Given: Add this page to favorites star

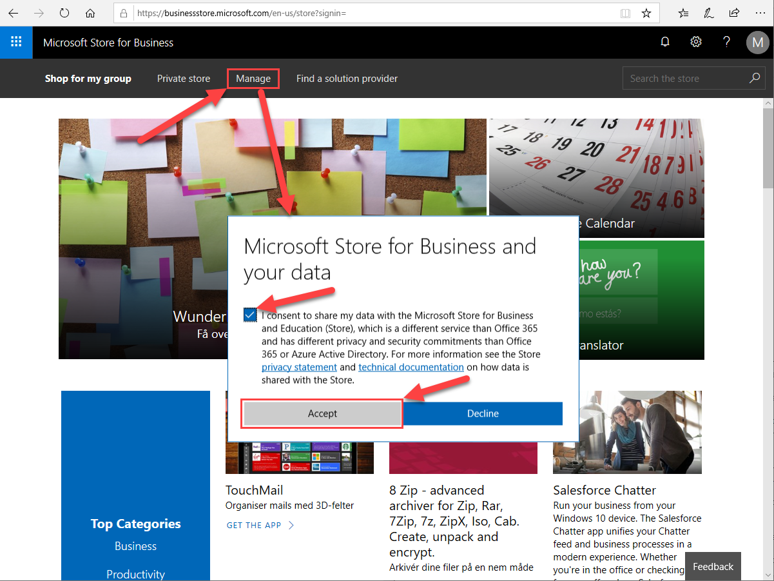Looking at the screenshot, I should coord(646,12).
